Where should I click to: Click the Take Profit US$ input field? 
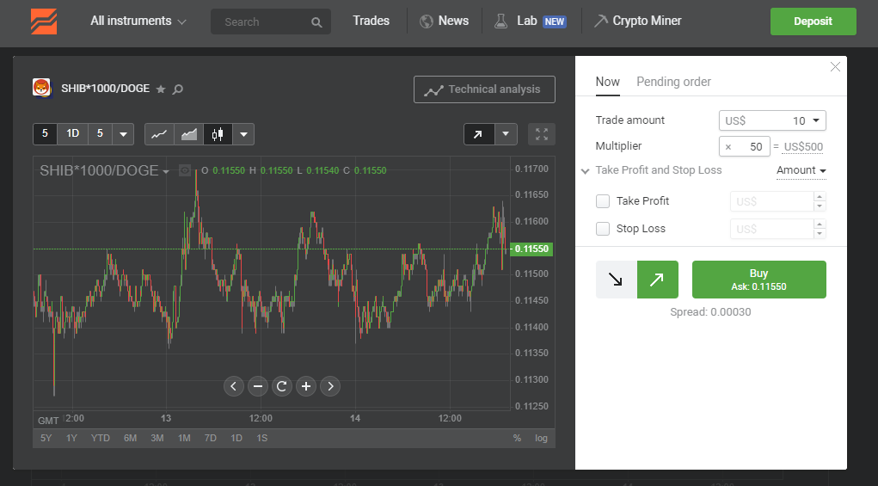pyautogui.click(x=771, y=201)
